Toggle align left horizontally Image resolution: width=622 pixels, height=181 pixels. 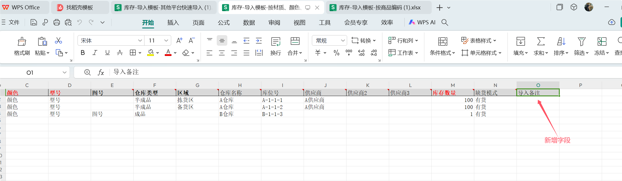(x=209, y=53)
